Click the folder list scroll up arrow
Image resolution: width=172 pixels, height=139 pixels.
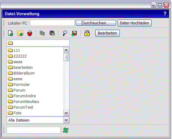(66, 50)
